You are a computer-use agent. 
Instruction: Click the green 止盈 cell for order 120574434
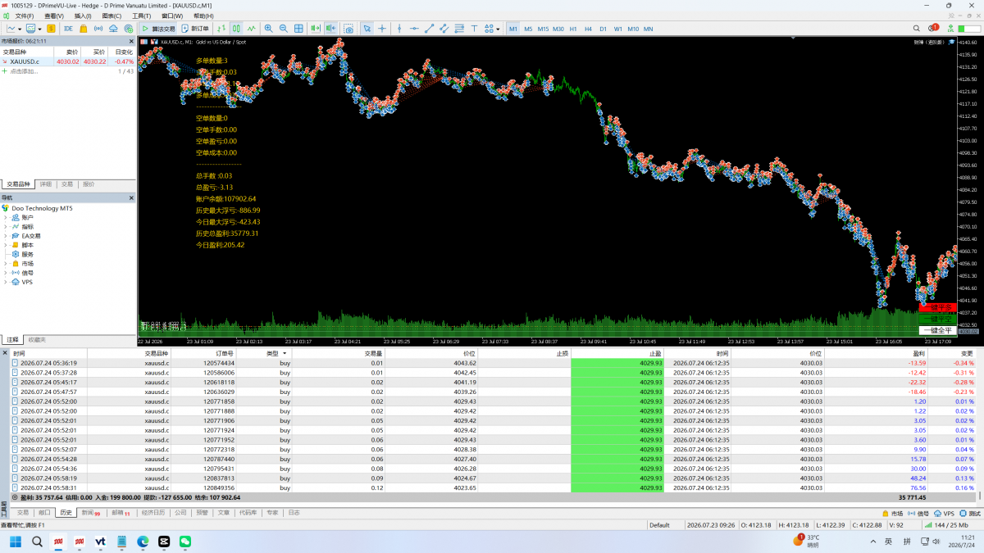[x=617, y=363]
